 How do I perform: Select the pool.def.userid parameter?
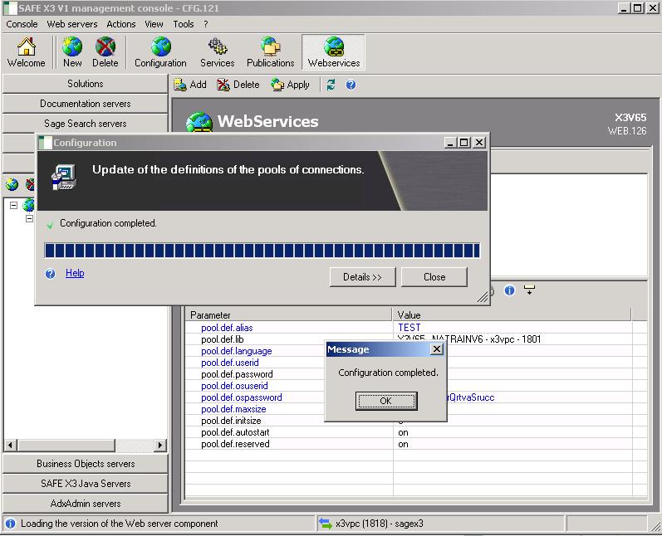coord(230,363)
